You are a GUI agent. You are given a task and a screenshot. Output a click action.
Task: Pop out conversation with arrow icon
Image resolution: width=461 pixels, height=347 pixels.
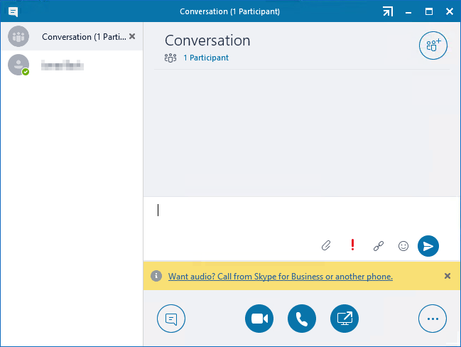[x=387, y=11]
